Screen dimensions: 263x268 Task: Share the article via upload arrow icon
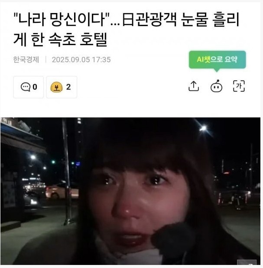194,86
